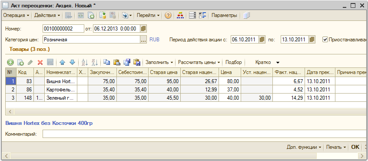Image resolution: width=368 pixels, height=161 pixels.
Task: Open the document structure tree icon
Action: (x=180, y=16)
